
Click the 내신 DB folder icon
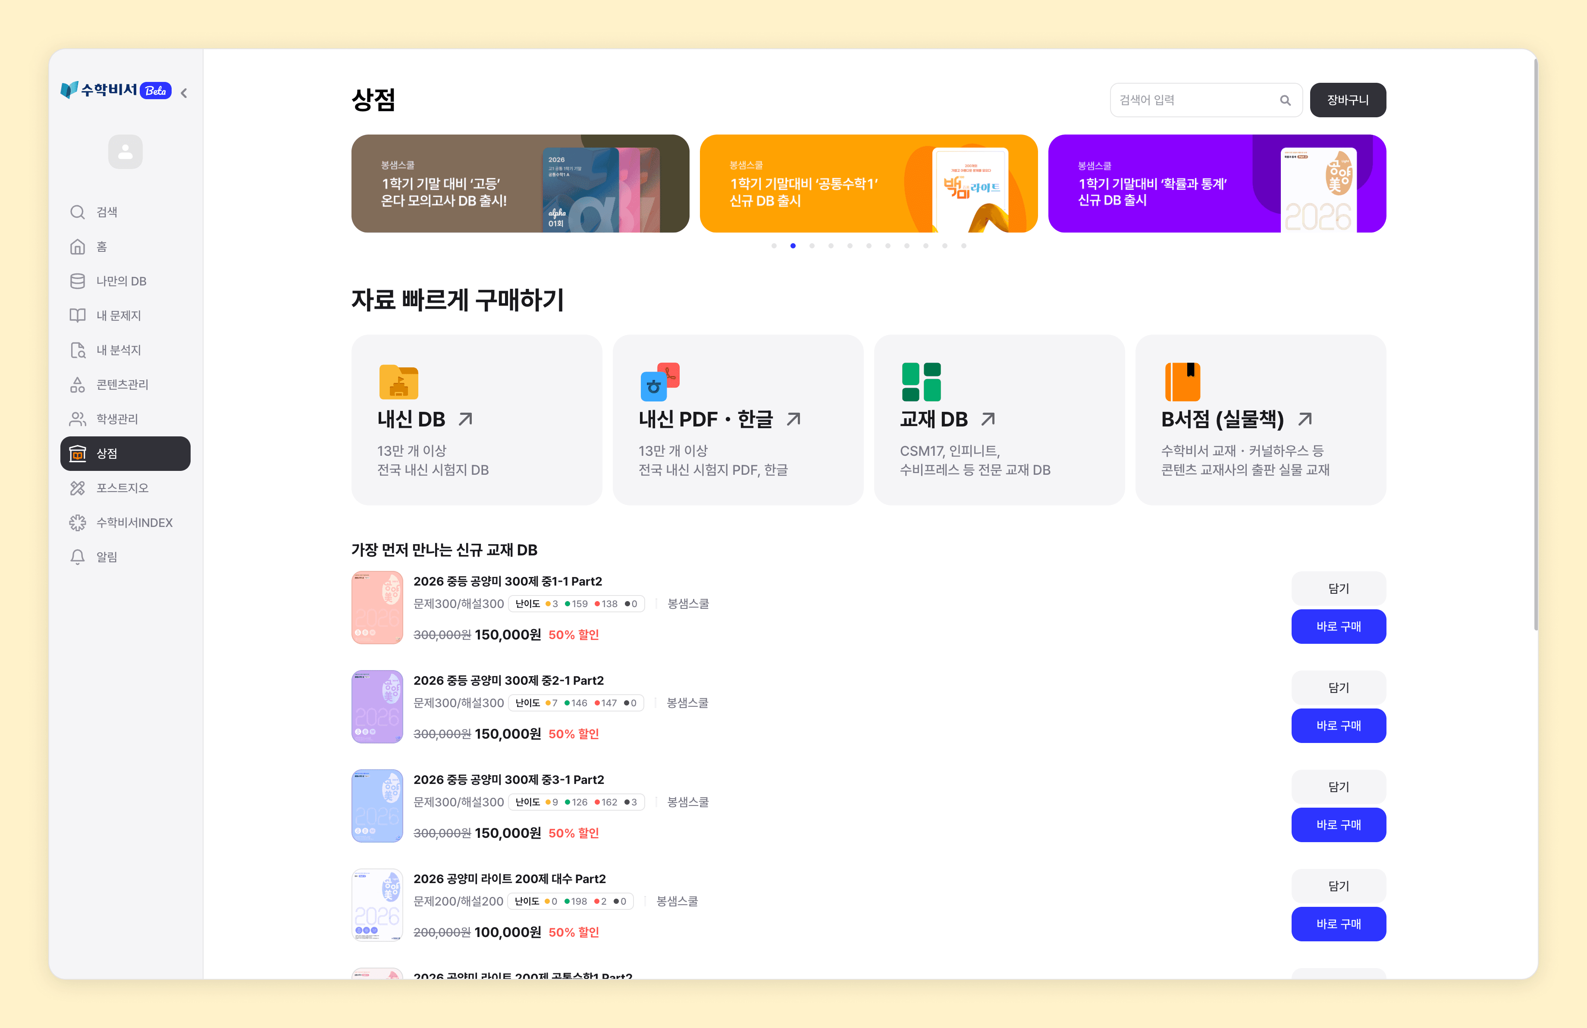(398, 382)
